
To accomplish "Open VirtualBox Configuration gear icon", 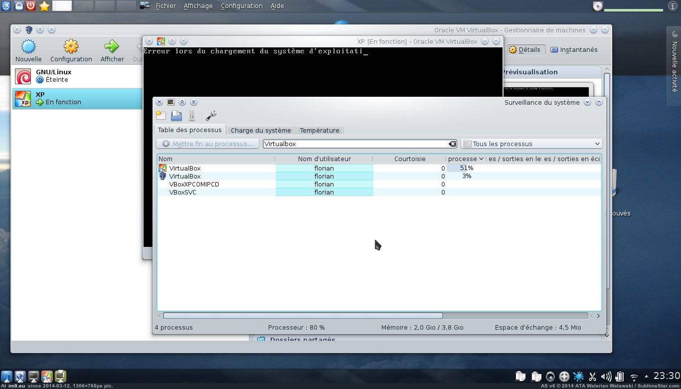I will [x=71, y=47].
